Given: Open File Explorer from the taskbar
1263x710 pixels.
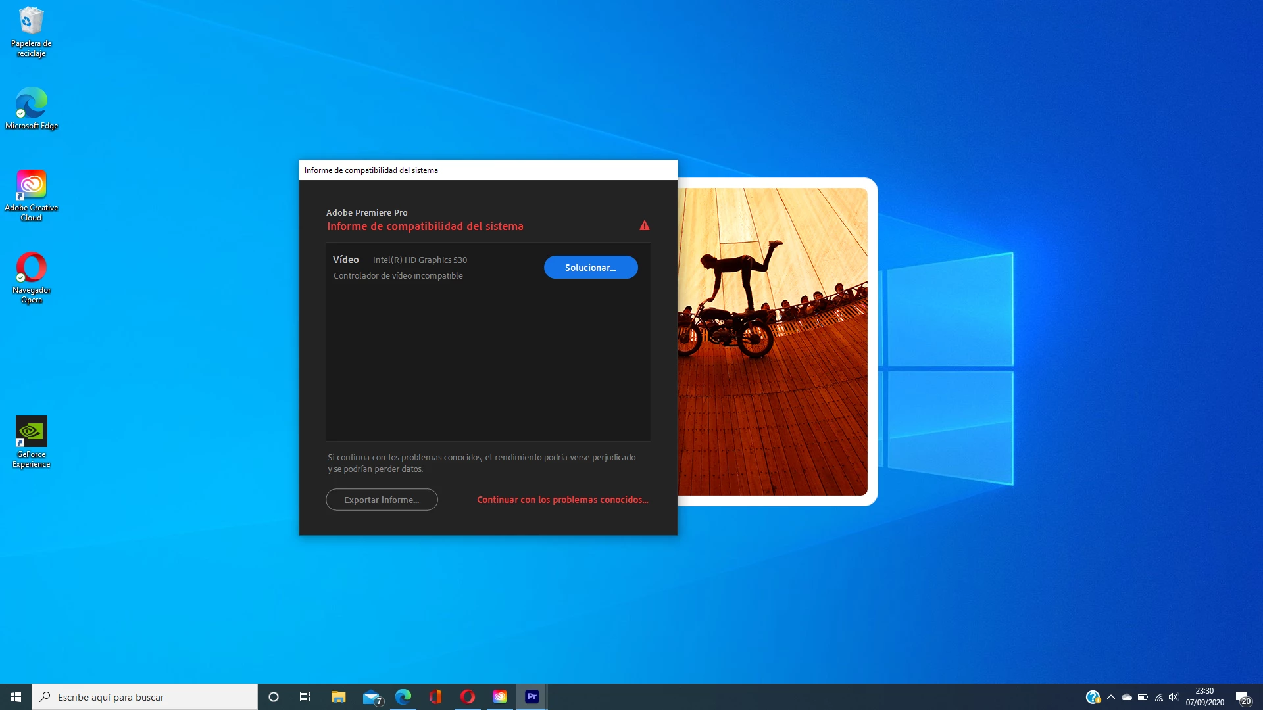Looking at the screenshot, I should [339, 697].
